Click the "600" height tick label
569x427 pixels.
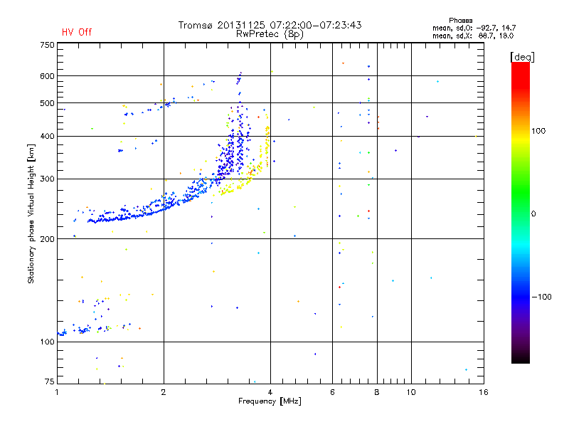[x=47, y=76]
